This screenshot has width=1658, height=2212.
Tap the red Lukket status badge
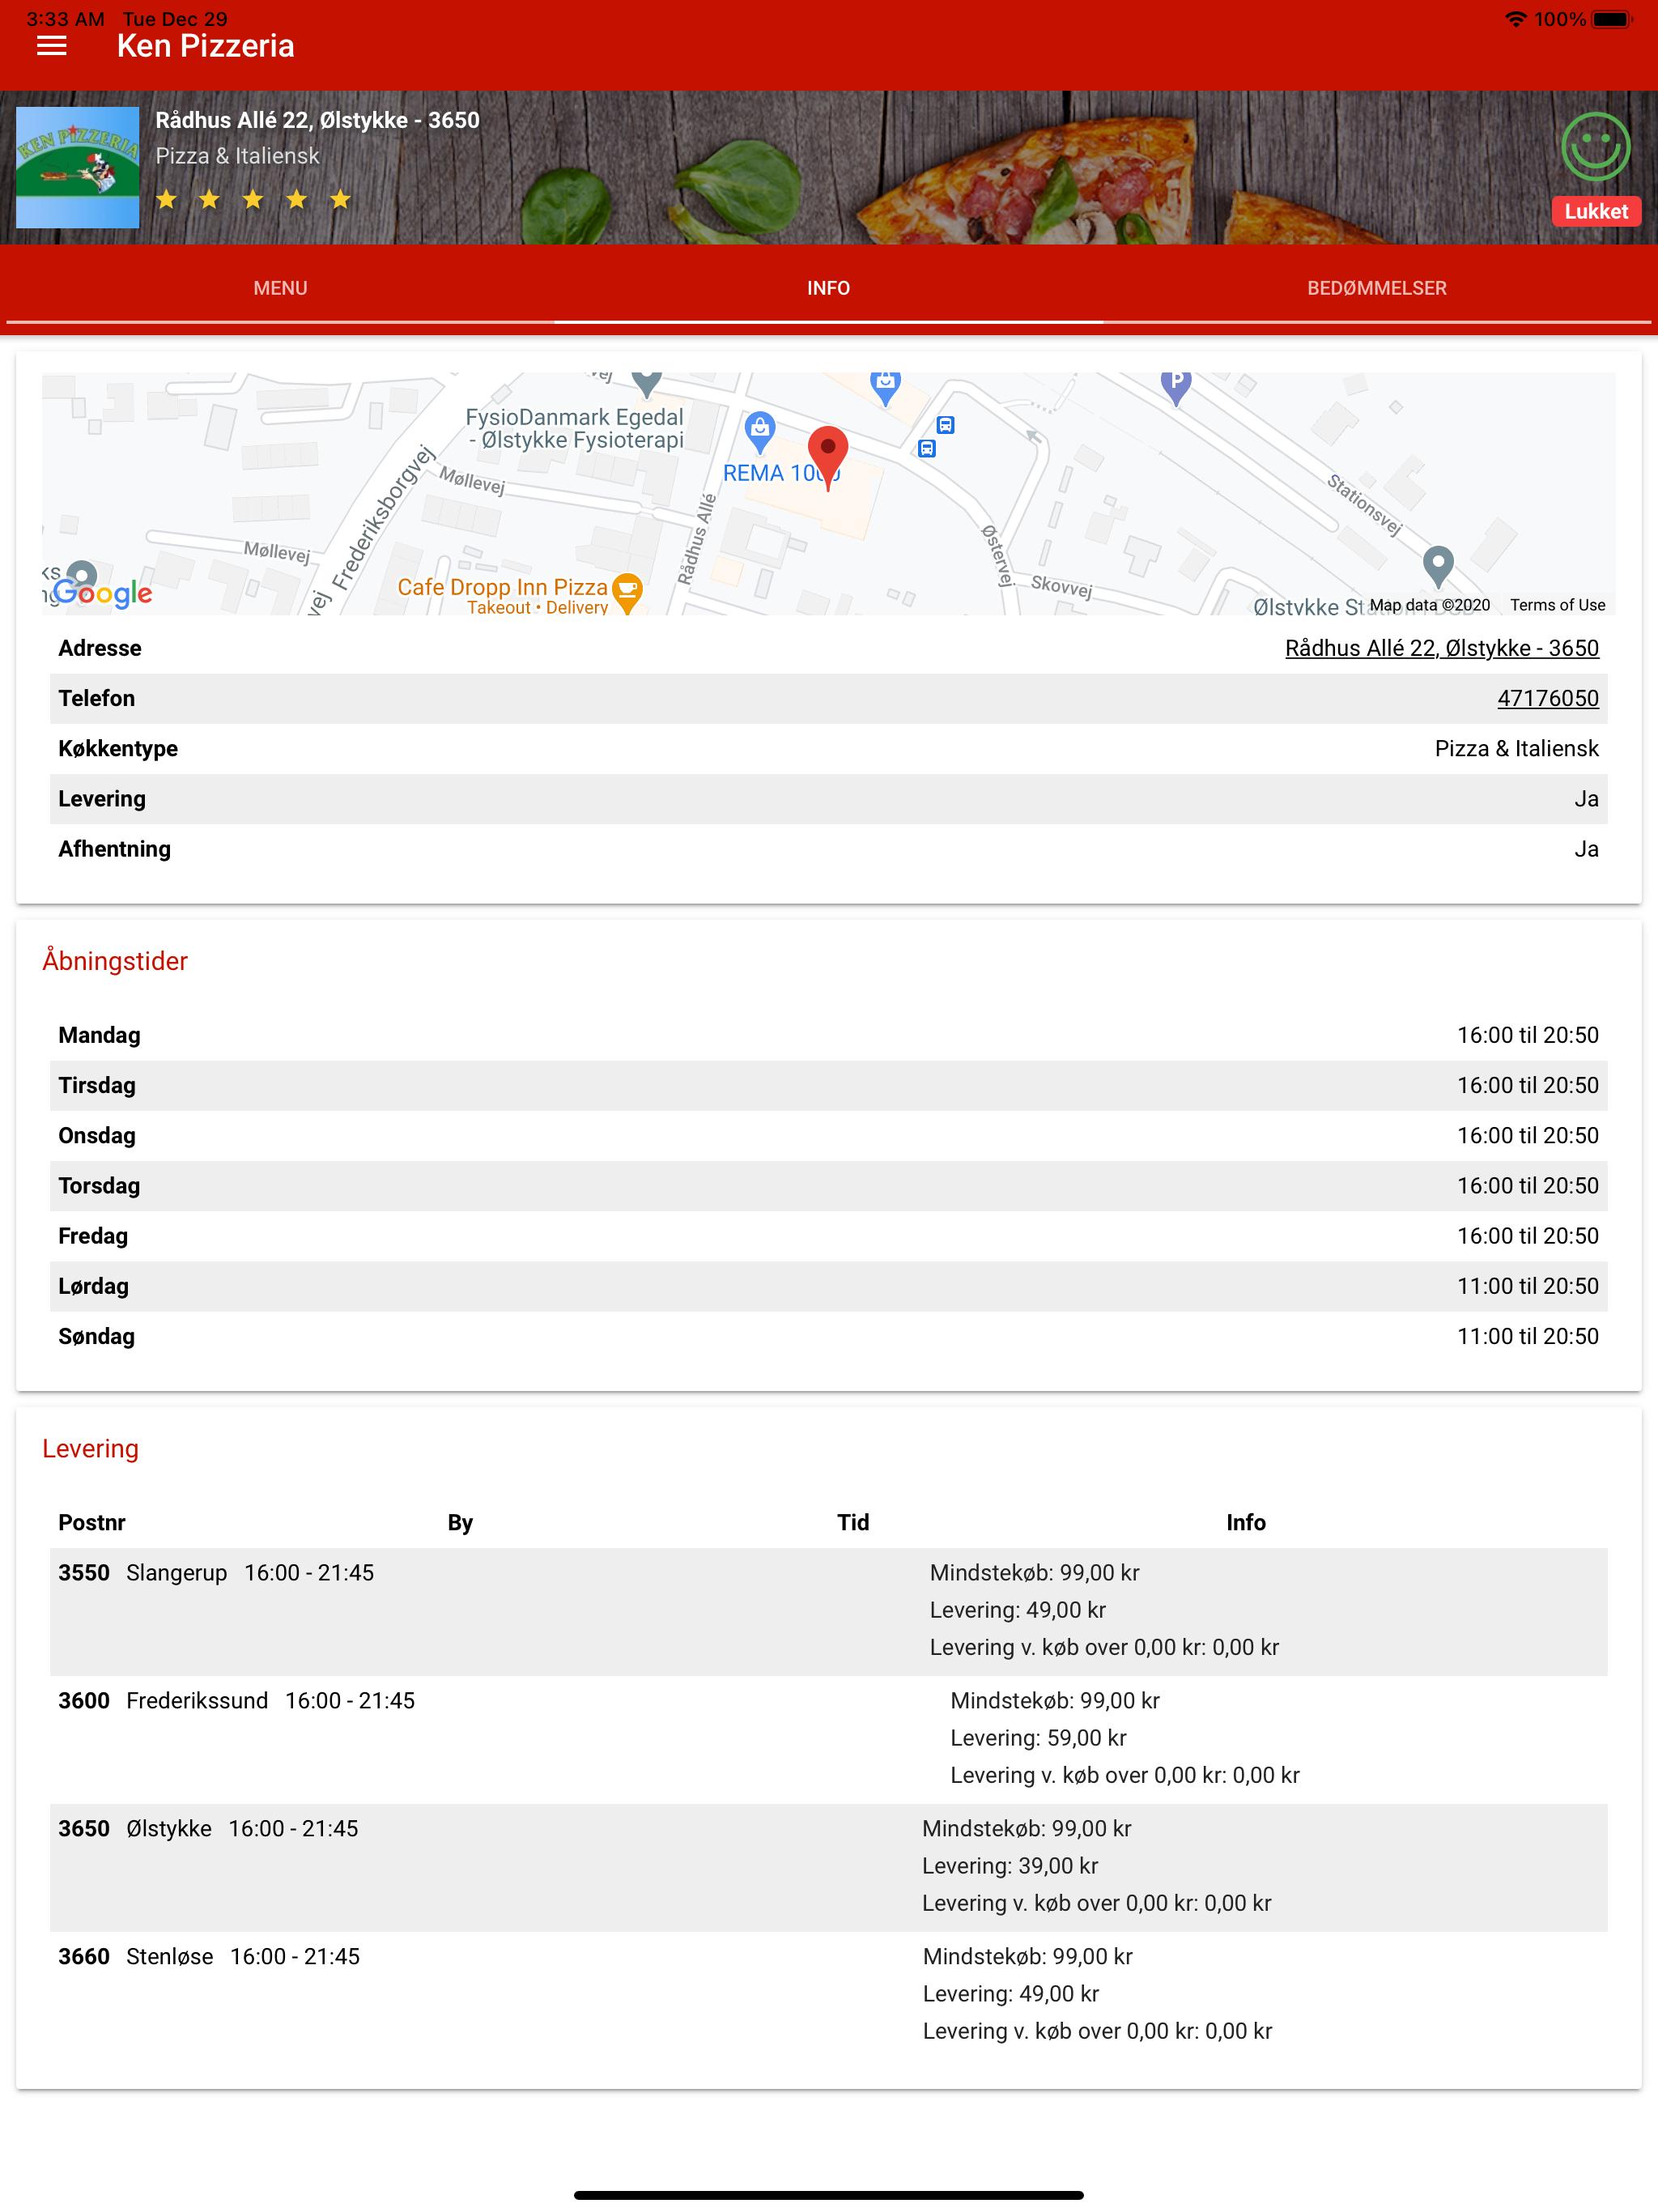1596,211
